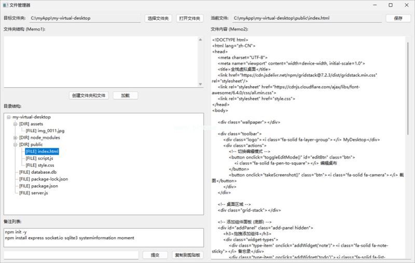Click the Memo1 scrollbar down arrow
Image resolution: width=415 pixels, height=263 pixels.
coord(200,84)
